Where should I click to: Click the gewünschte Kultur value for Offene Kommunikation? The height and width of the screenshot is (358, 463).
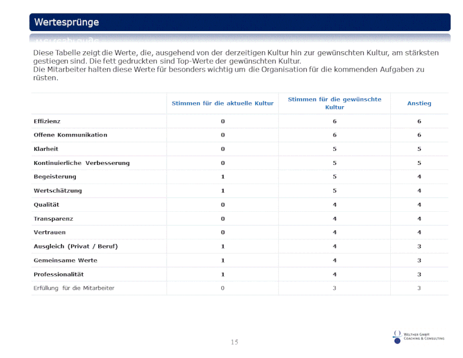pos(335,135)
